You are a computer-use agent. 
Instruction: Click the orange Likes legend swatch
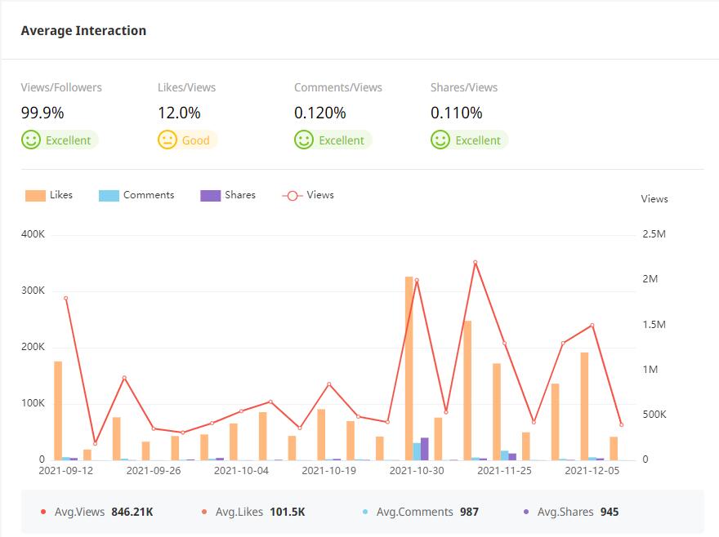35,196
